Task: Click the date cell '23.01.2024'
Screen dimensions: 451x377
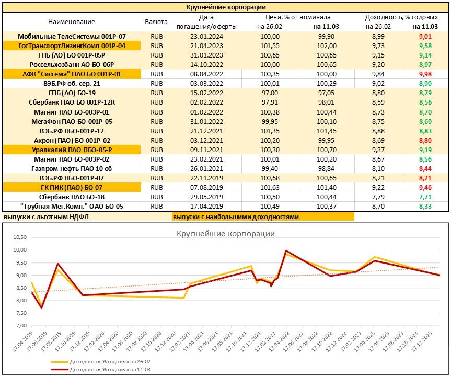Action: (206, 36)
